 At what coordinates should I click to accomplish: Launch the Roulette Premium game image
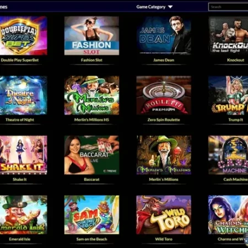pyautogui.click(x=164, y=95)
